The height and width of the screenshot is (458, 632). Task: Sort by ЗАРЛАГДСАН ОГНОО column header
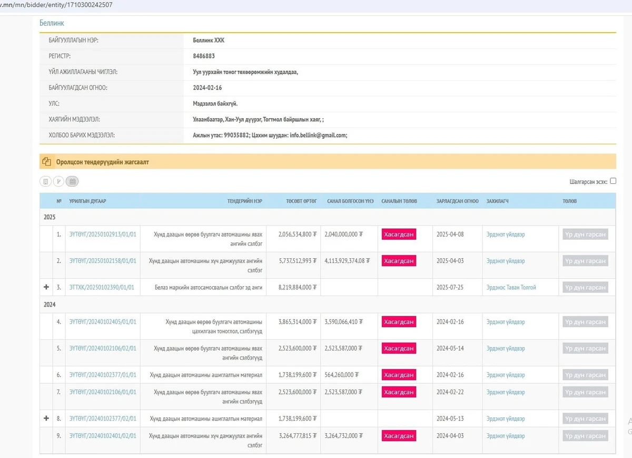pos(457,201)
